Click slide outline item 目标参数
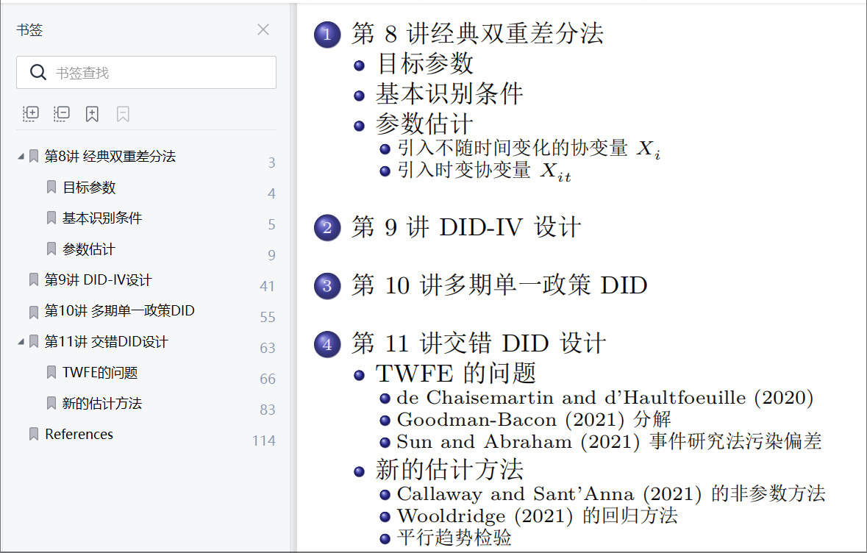 click(424, 63)
